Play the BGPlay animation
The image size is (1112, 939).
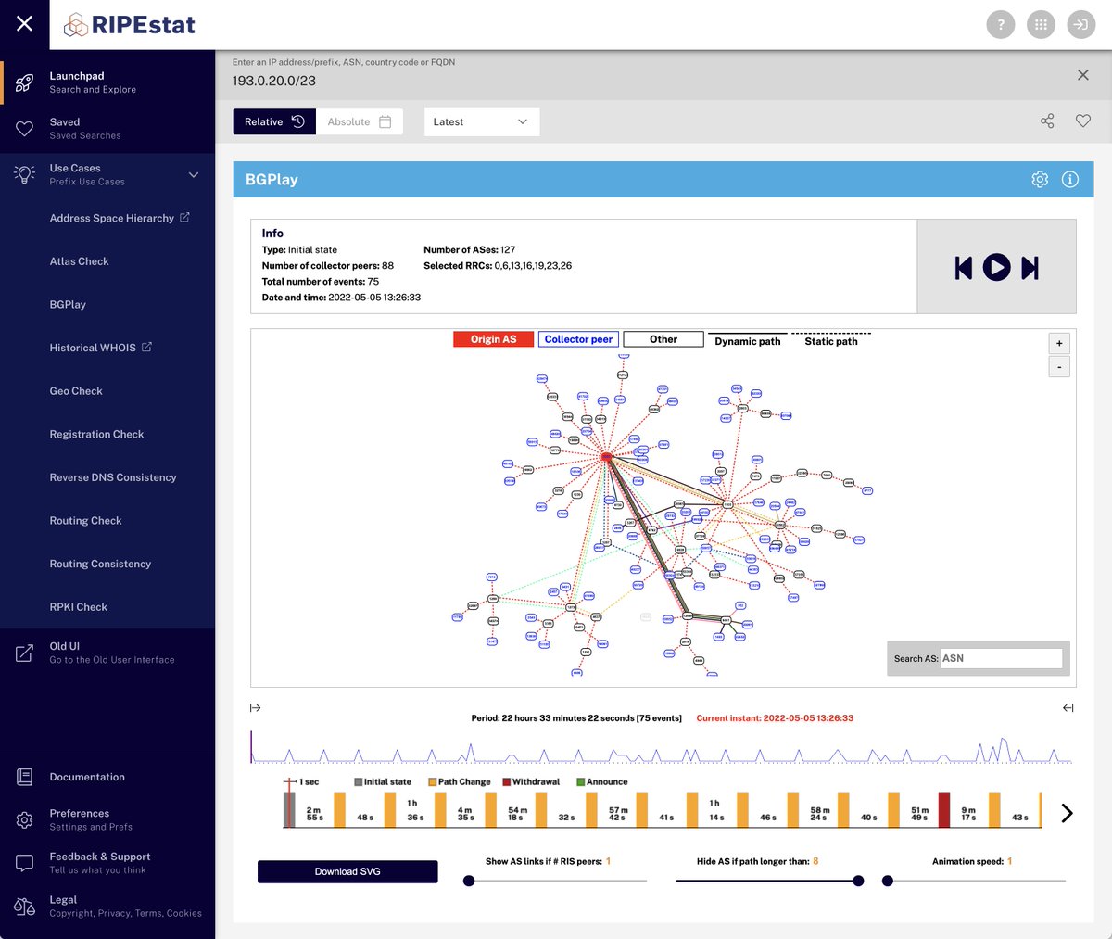[x=996, y=268]
